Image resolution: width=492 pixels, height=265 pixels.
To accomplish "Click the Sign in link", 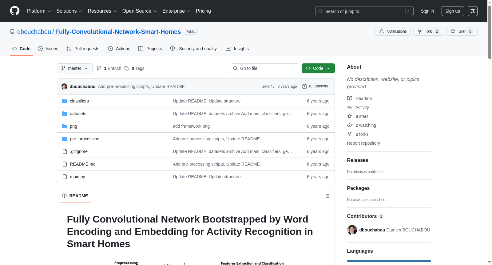I will point(427,11).
